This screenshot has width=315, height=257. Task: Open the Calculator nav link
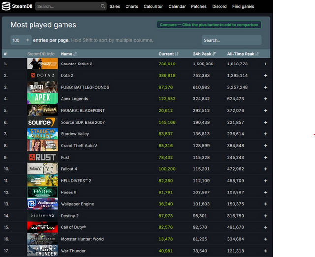coord(153,6)
